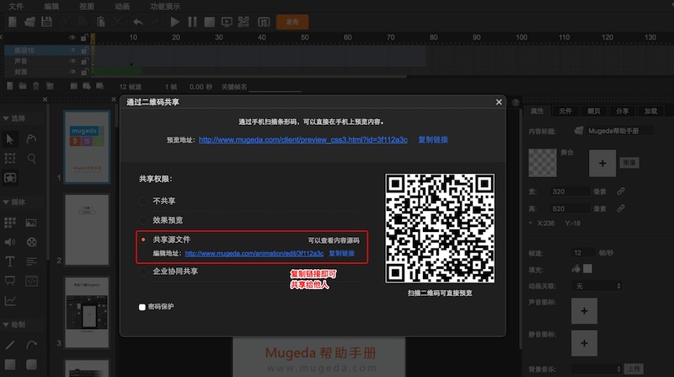Open the 视图 menu
The width and height of the screenshot is (674, 377).
pyautogui.click(x=87, y=7)
